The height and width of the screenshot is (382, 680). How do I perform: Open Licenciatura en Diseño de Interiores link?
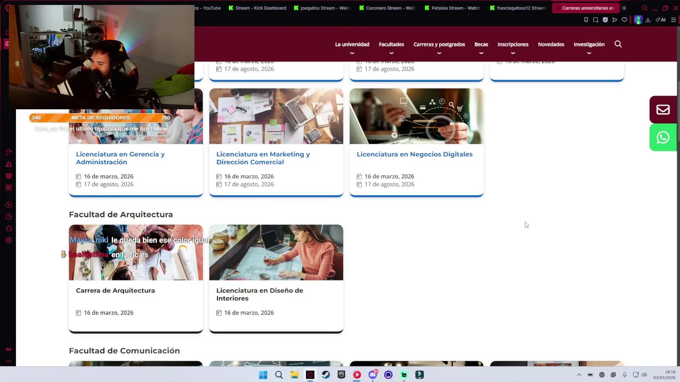260,294
